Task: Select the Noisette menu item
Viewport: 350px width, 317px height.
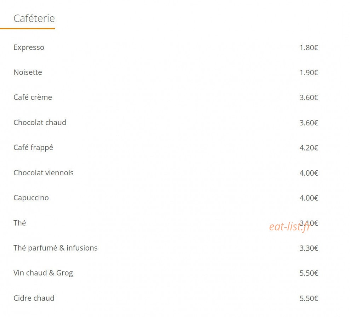Action: 28,72
